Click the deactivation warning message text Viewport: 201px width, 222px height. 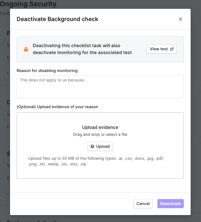[82, 49]
